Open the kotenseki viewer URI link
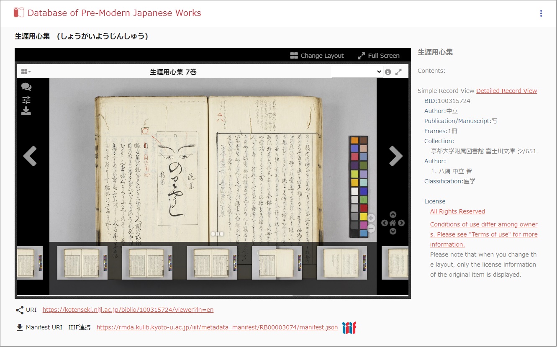The height and width of the screenshot is (347, 557). click(128, 310)
